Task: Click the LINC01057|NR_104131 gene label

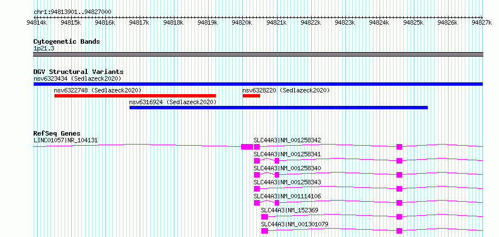Action: pyautogui.click(x=66, y=140)
